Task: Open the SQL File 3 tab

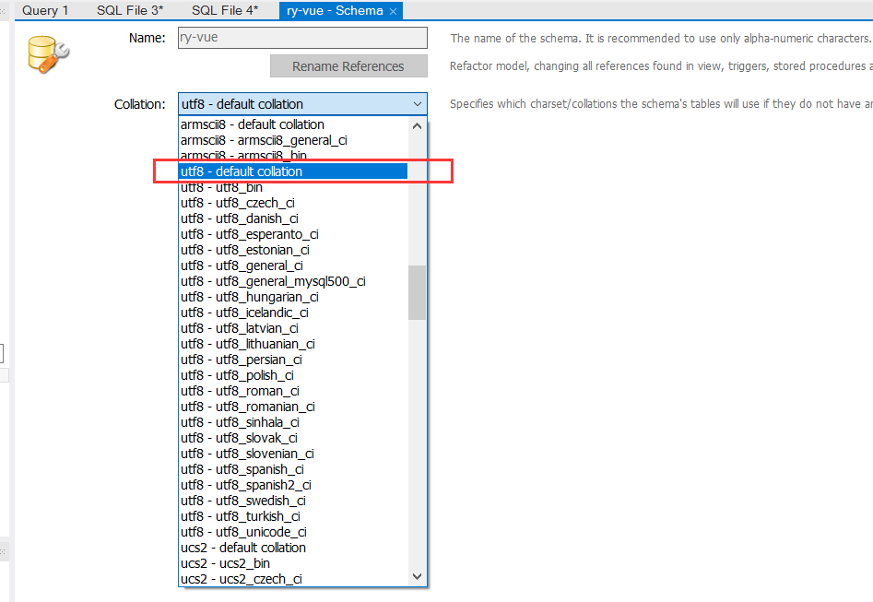Action: pyautogui.click(x=129, y=10)
